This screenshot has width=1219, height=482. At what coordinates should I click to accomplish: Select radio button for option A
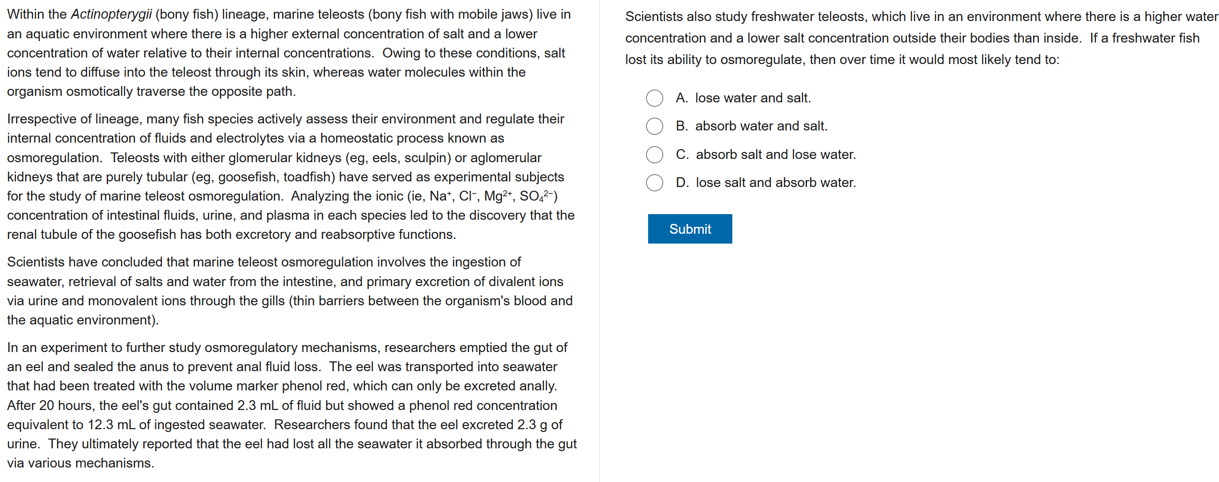[x=654, y=98]
